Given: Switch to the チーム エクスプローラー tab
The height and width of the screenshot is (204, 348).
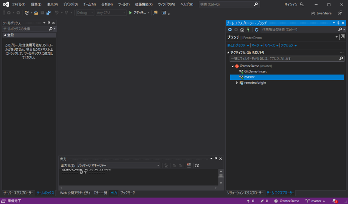Looking at the screenshot, I should [x=280, y=193].
